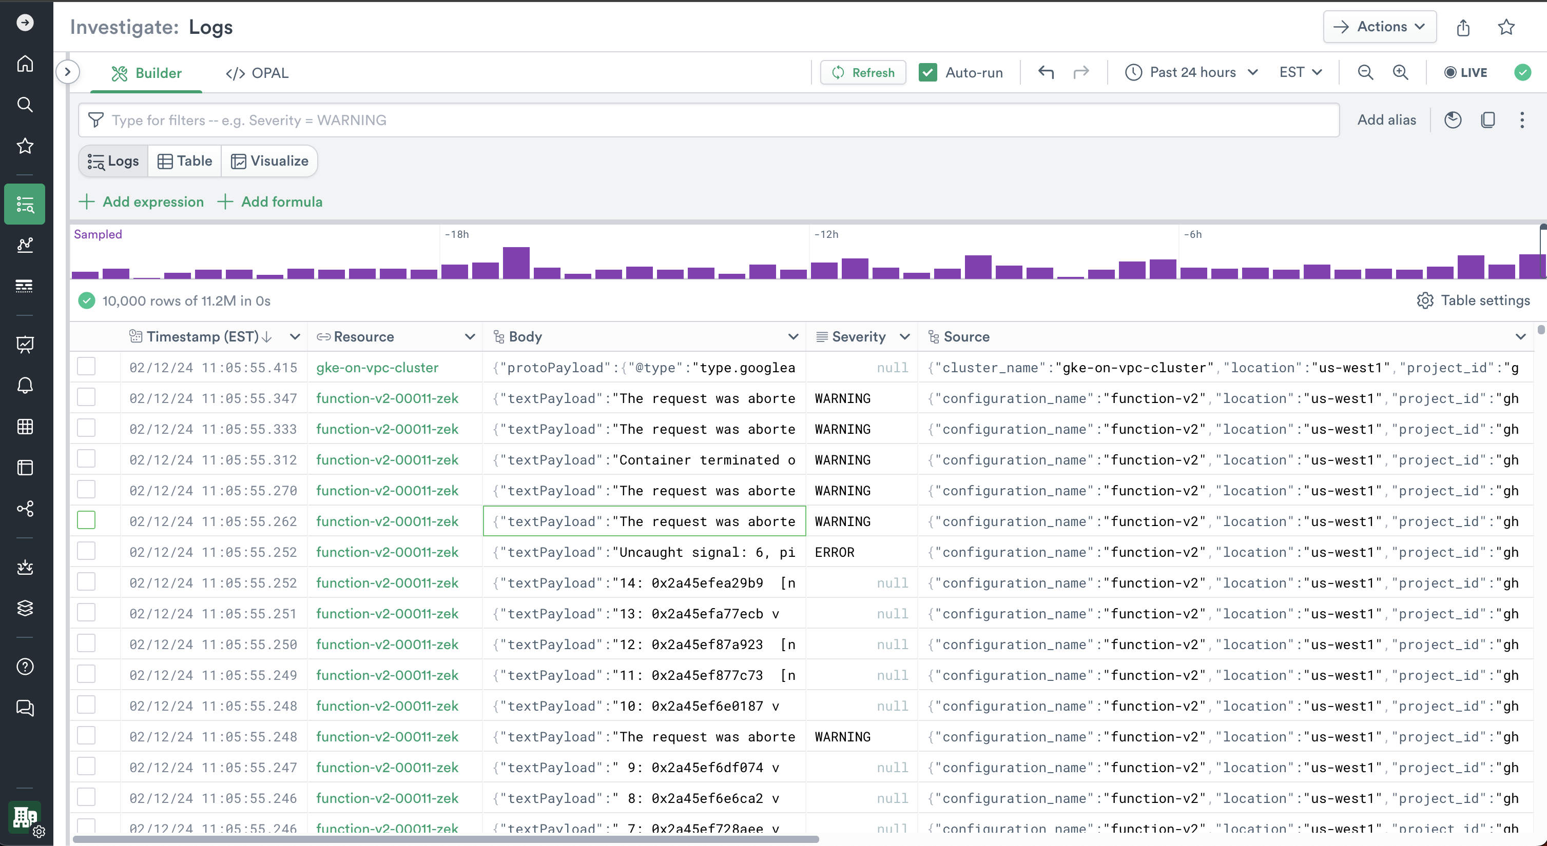Open the Actions dropdown menu
Screen dimensions: 1547x846
1379,27
